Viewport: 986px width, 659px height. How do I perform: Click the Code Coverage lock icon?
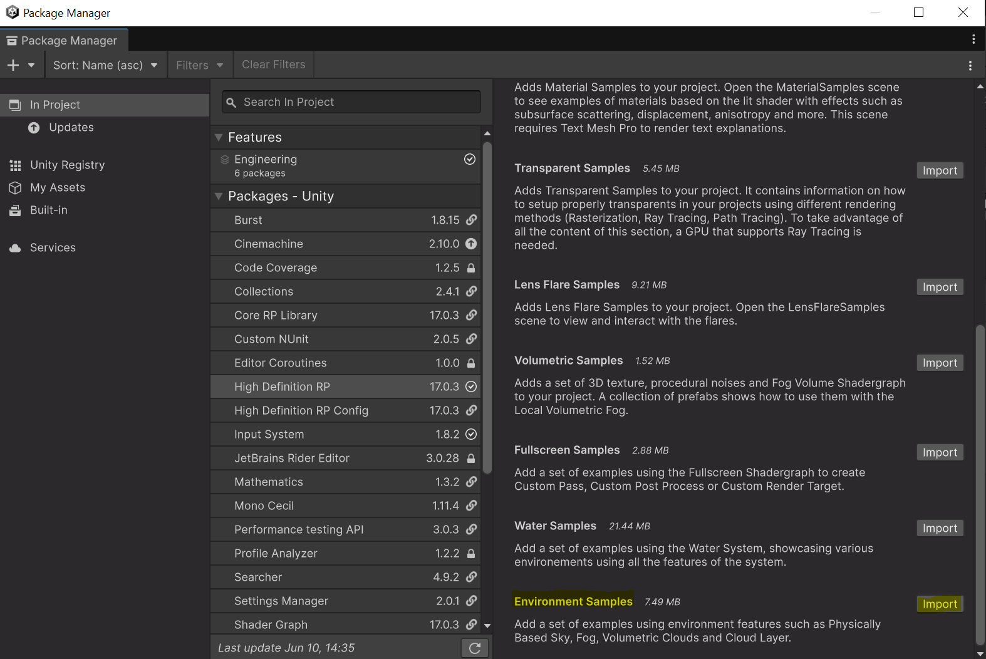click(x=471, y=267)
